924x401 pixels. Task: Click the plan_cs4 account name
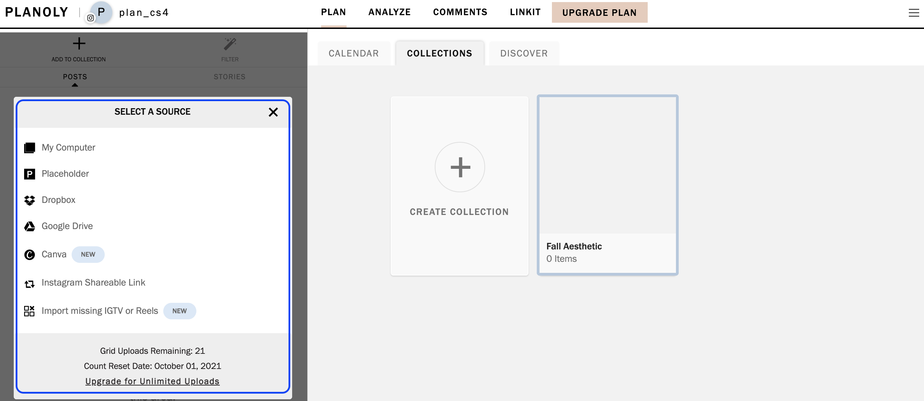[x=144, y=12]
